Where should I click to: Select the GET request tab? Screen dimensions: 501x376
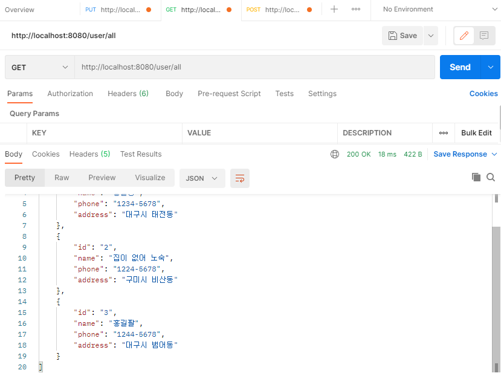point(201,10)
